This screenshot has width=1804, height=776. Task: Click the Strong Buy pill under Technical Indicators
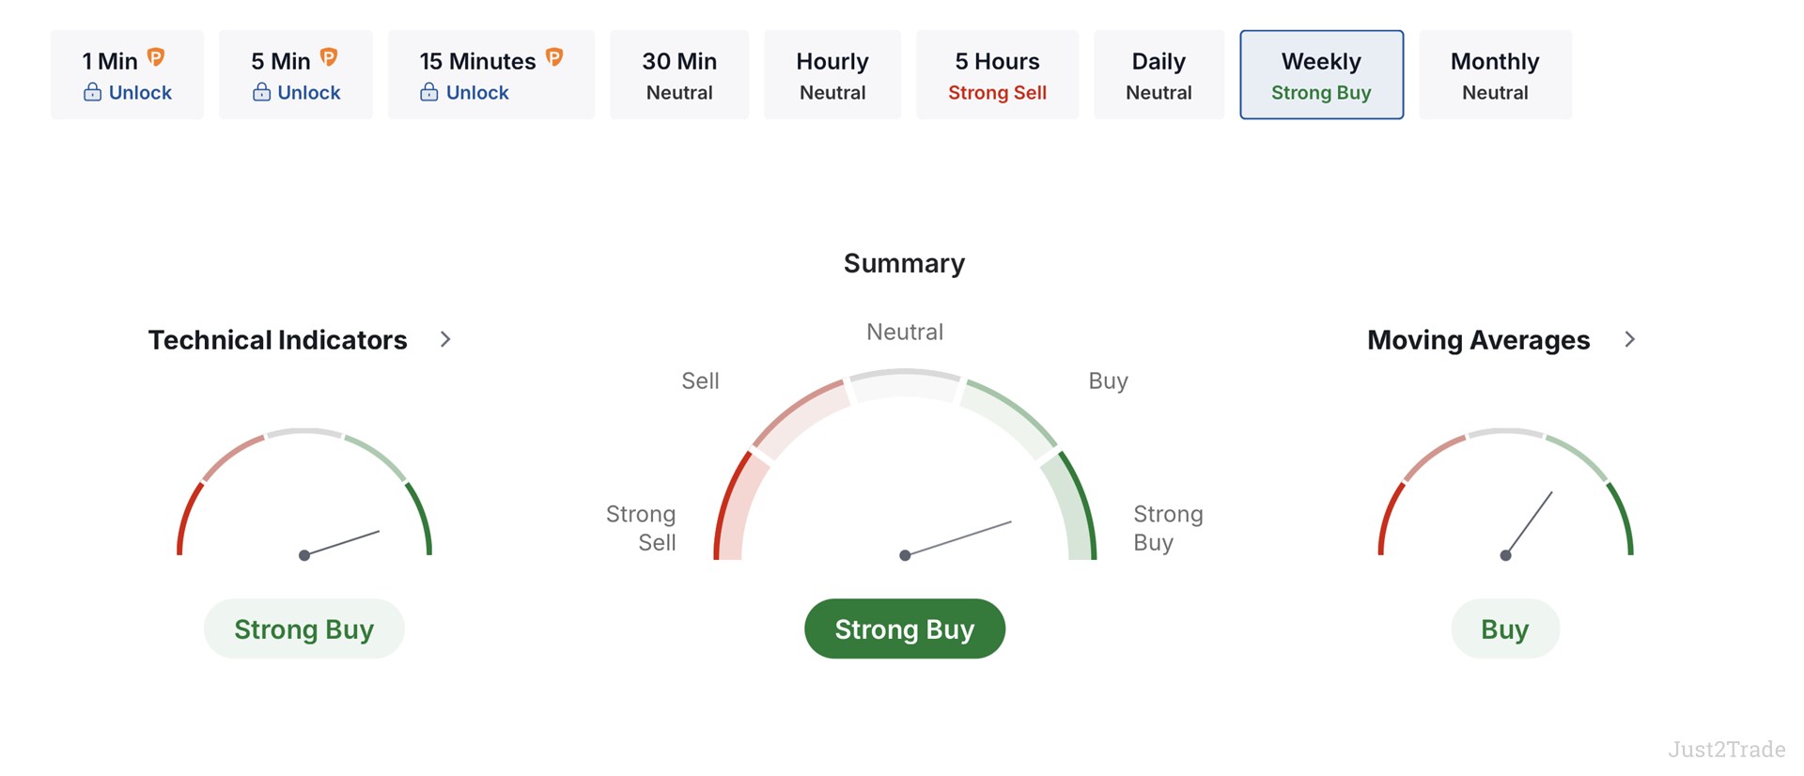[303, 629]
